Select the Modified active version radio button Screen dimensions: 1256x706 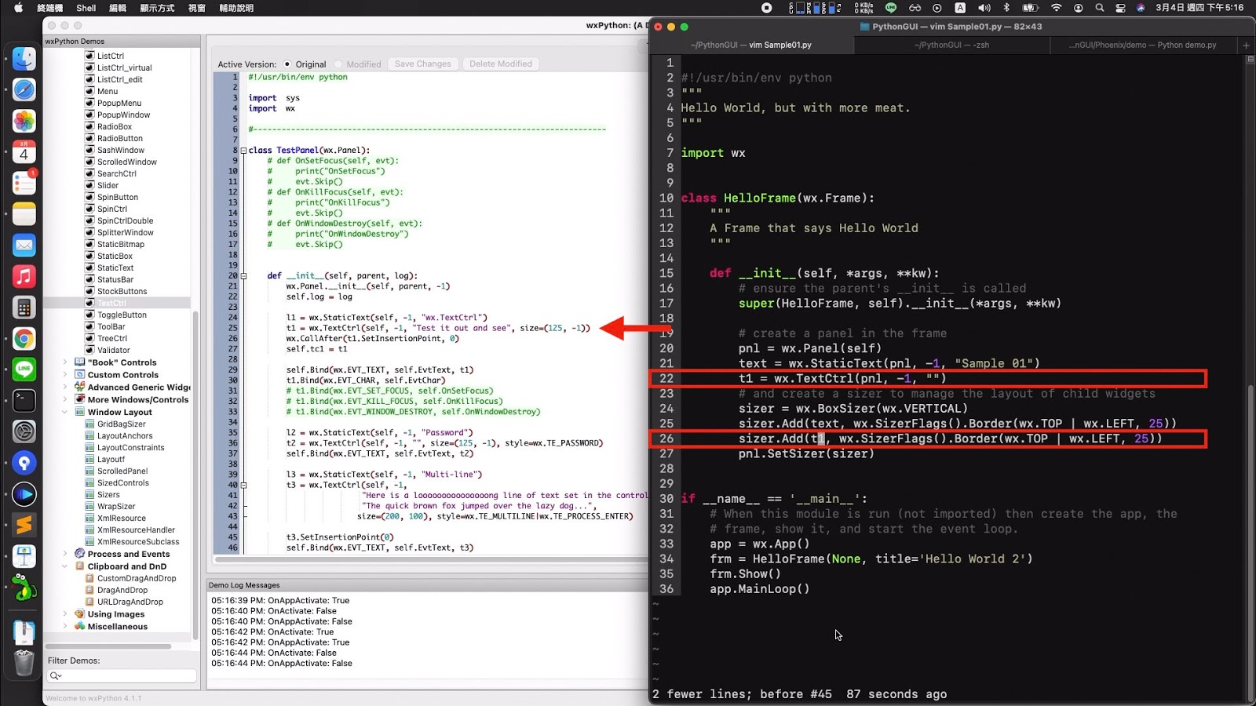(338, 64)
